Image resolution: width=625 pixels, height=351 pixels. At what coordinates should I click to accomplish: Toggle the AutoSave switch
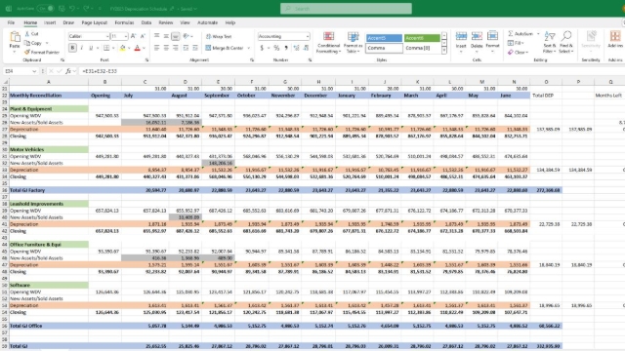click(x=46, y=9)
